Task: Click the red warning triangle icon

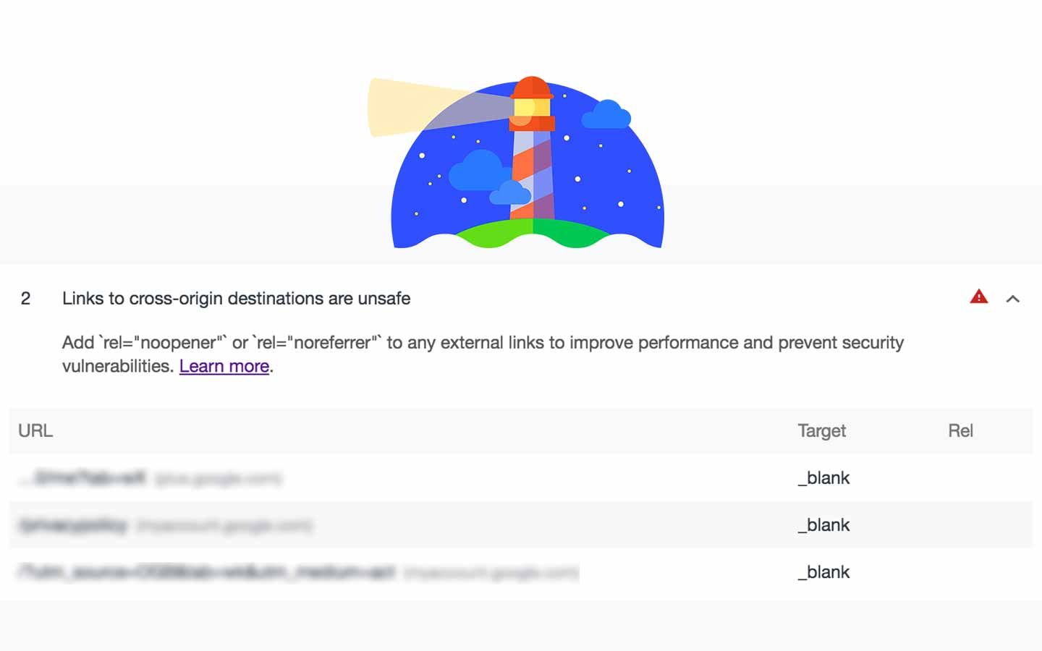Action: point(978,297)
